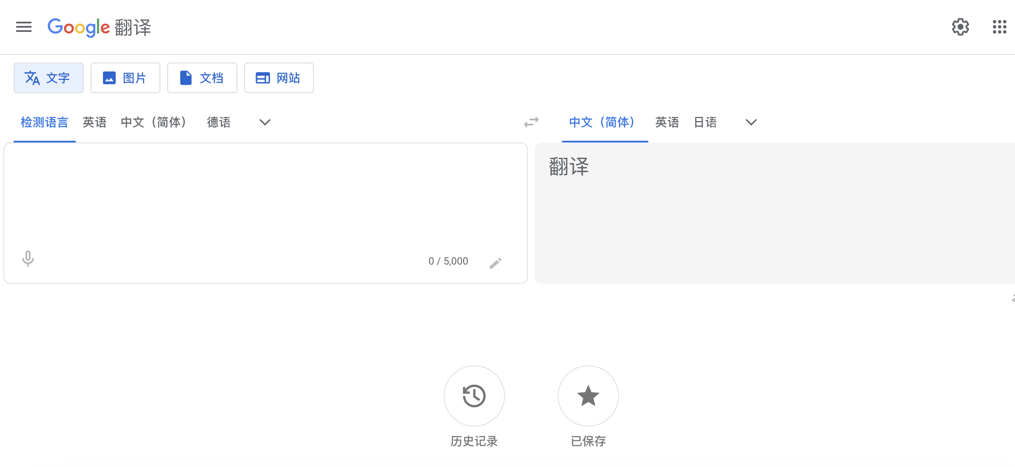
Task: Swap source and target languages
Action: click(531, 122)
